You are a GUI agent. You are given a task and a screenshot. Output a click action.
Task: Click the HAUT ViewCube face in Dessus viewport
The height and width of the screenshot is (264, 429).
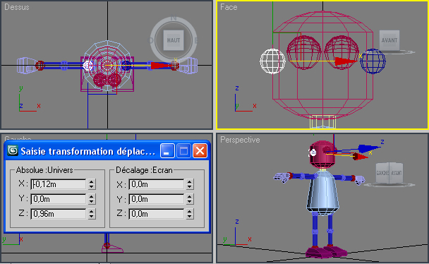pos(174,40)
